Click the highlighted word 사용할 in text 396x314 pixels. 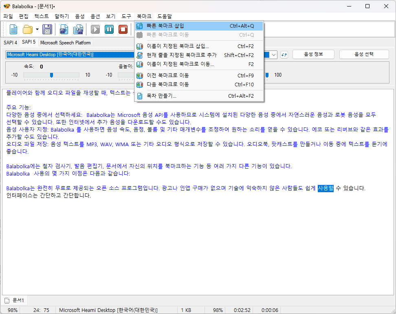pos(326,188)
